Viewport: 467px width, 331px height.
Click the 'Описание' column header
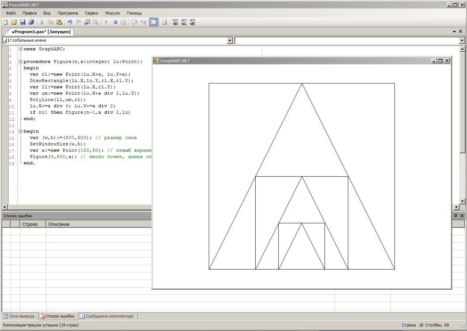coord(58,224)
